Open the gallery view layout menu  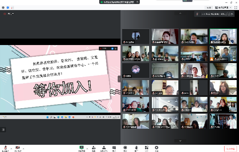coord(223,8)
